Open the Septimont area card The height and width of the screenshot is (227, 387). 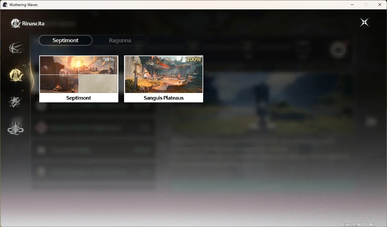click(79, 79)
